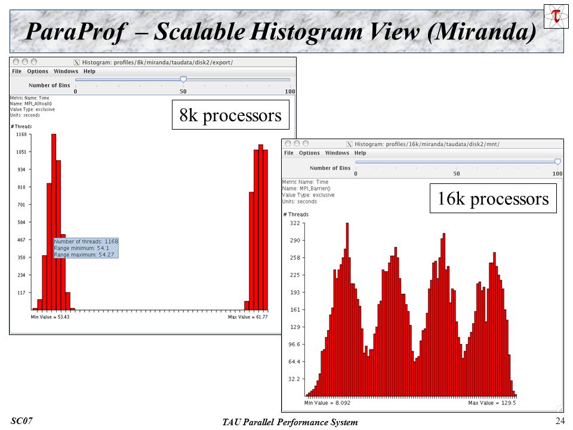Click 'Min Value = 53.43' label

pos(50,317)
